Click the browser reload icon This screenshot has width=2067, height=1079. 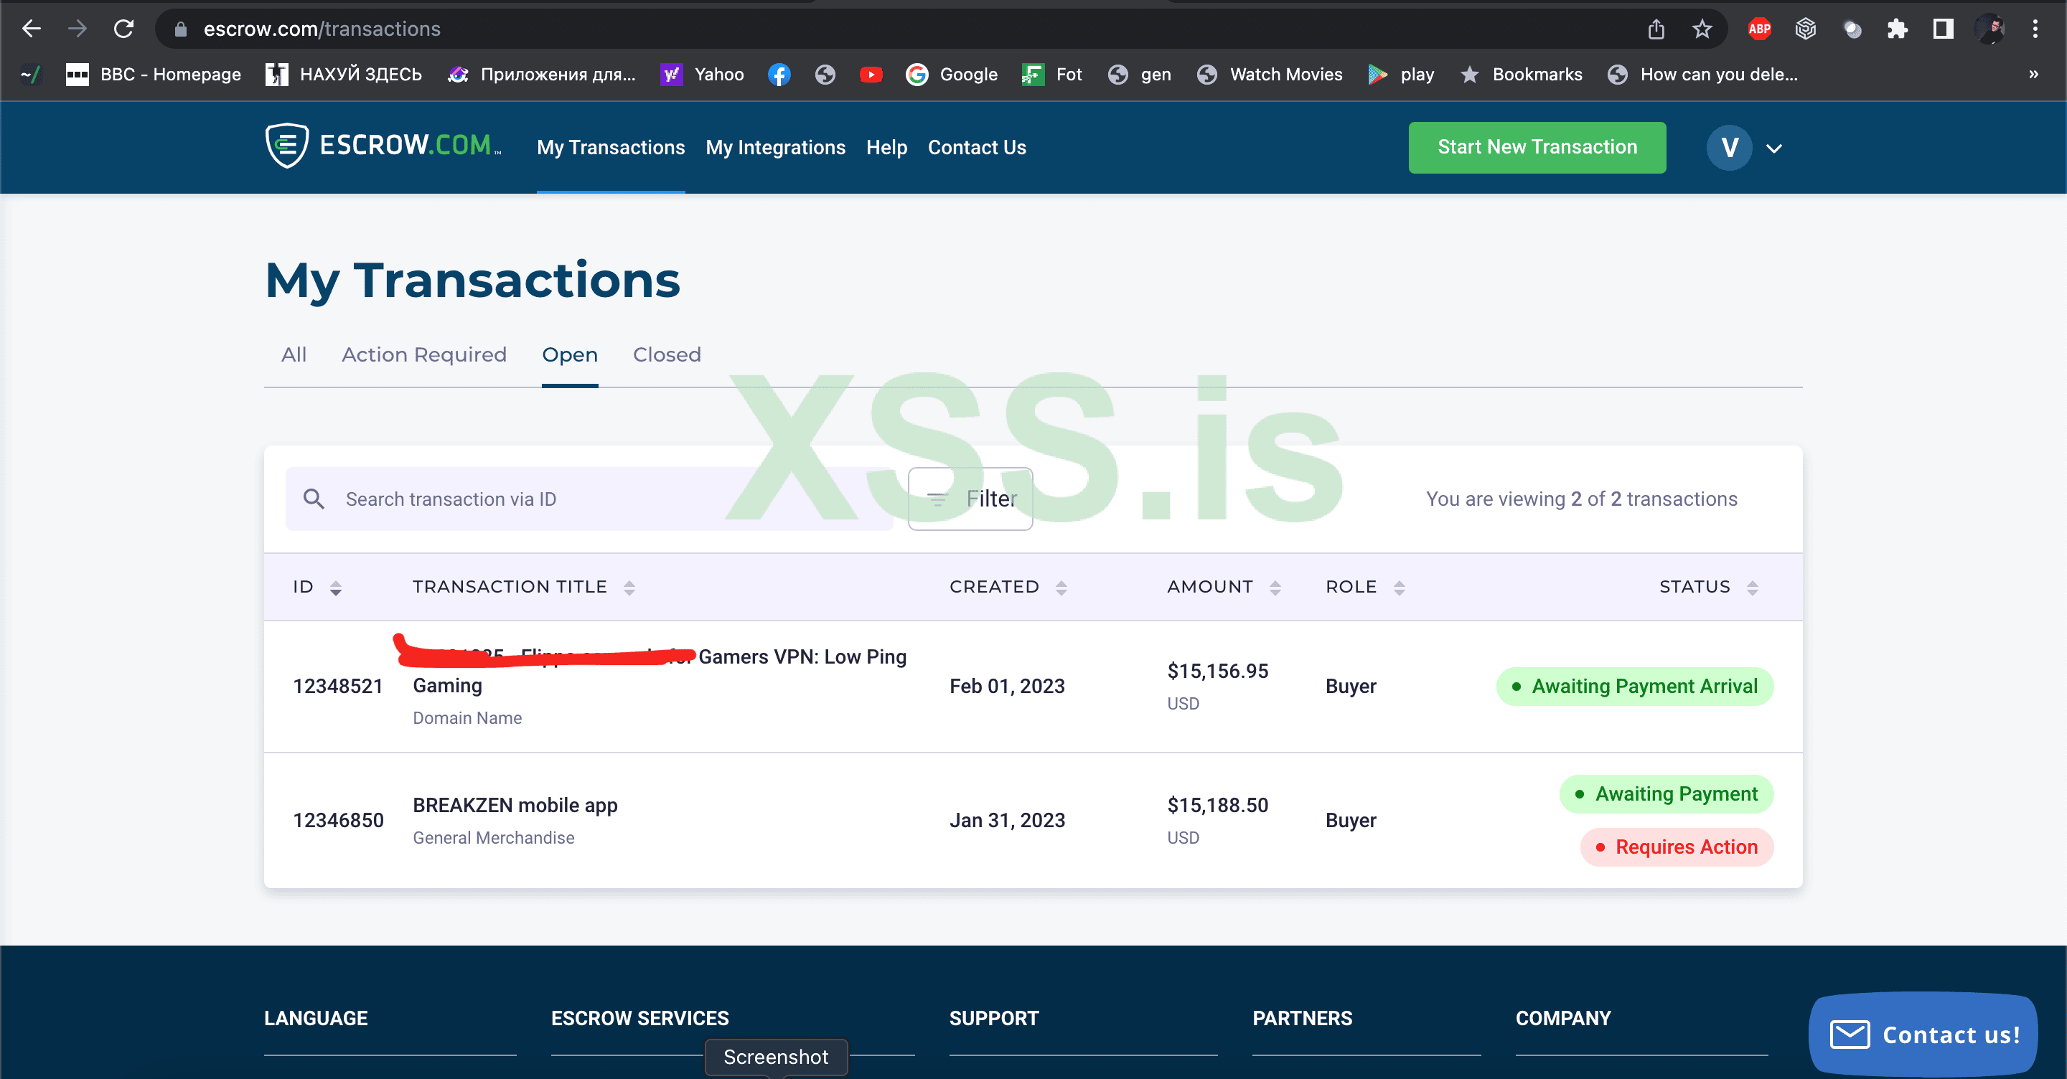123,29
